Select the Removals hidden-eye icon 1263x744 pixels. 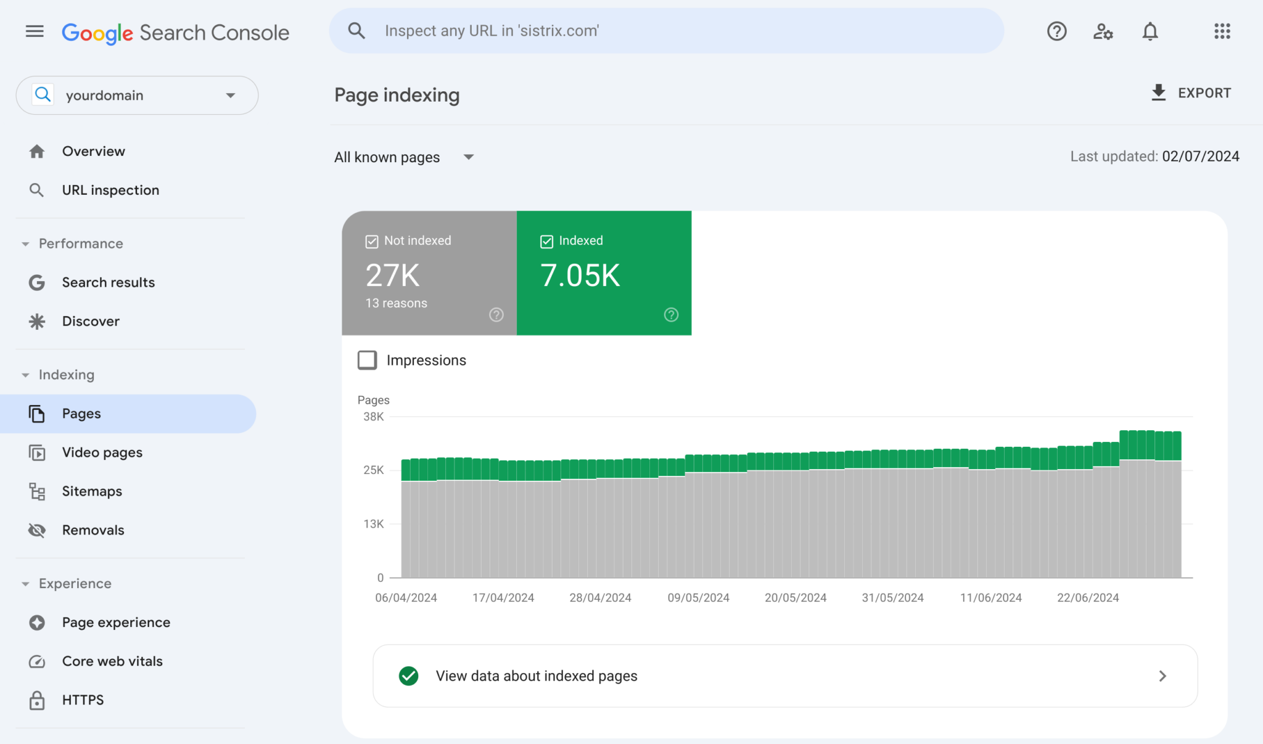point(37,530)
